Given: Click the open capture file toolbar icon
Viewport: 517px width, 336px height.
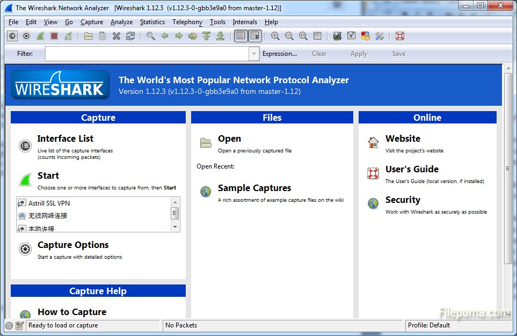Looking at the screenshot, I should tap(89, 36).
